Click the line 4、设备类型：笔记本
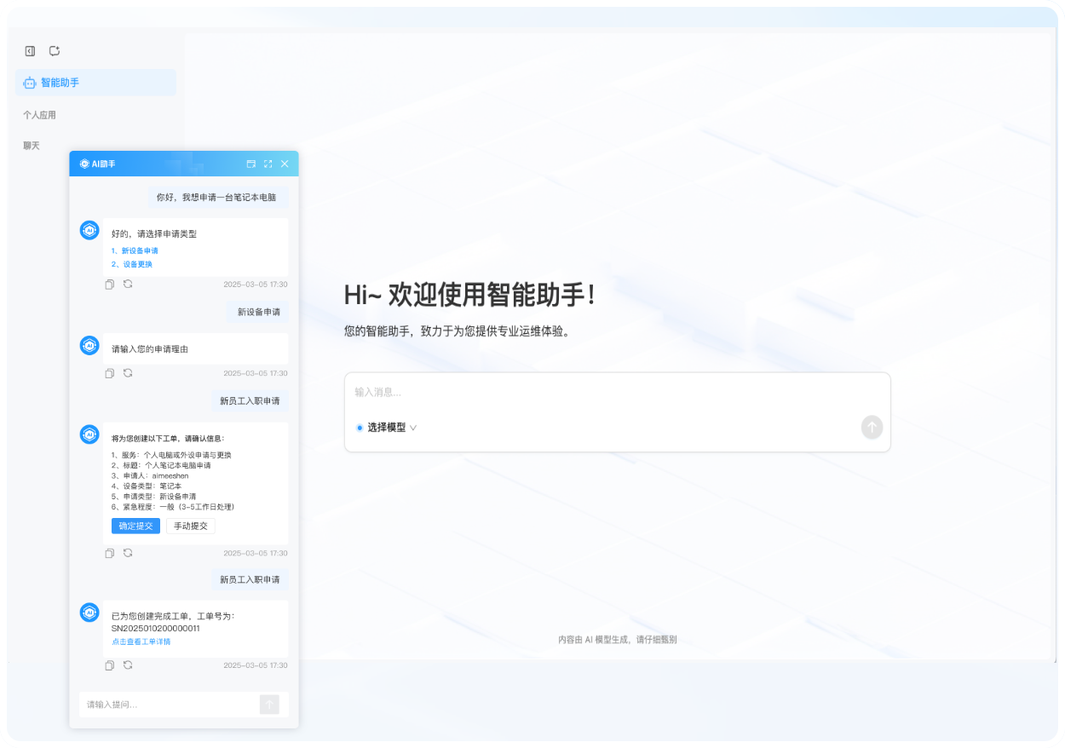The height and width of the screenshot is (748, 1065). tap(147, 486)
